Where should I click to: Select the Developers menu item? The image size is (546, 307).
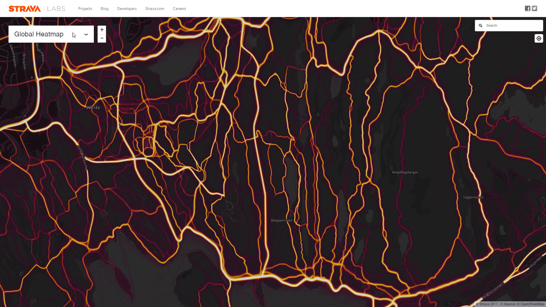pos(127,9)
